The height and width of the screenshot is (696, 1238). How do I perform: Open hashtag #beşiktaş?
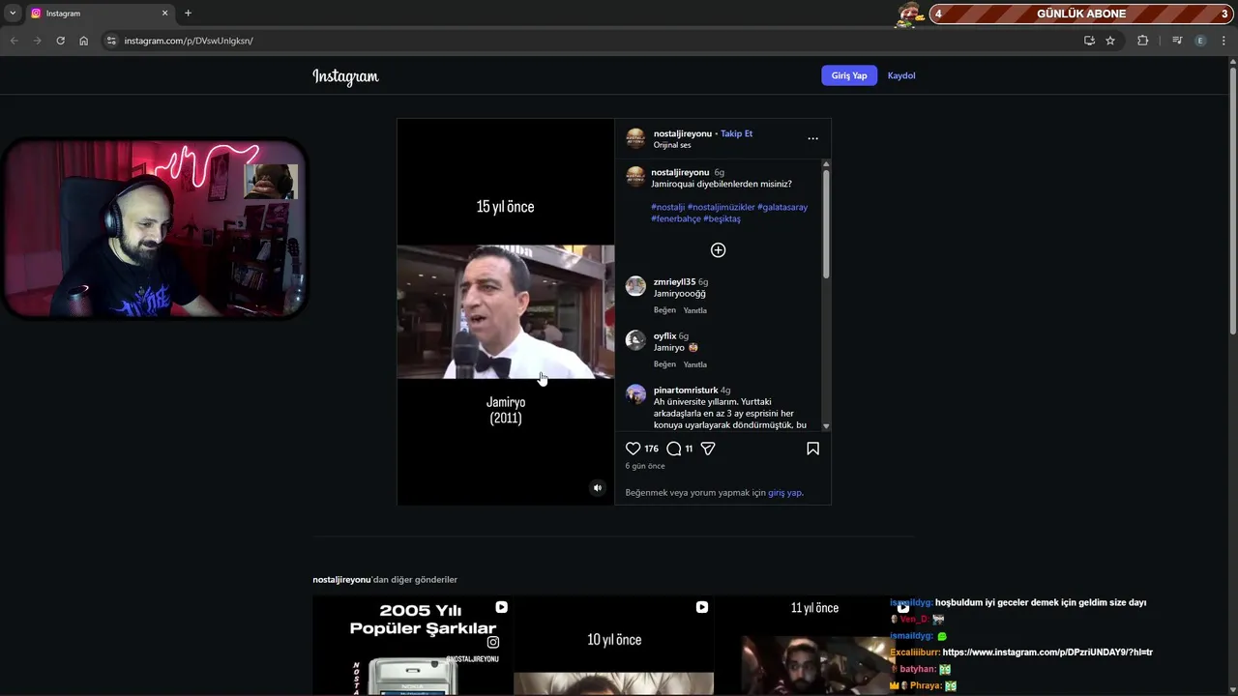[722, 218]
